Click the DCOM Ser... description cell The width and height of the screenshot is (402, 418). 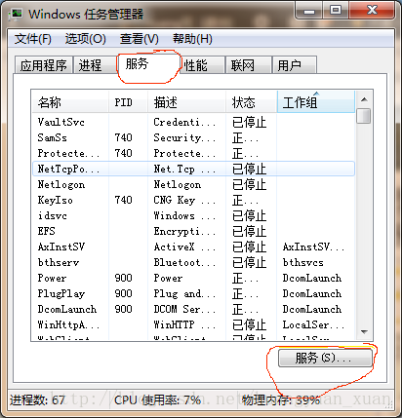(184, 309)
